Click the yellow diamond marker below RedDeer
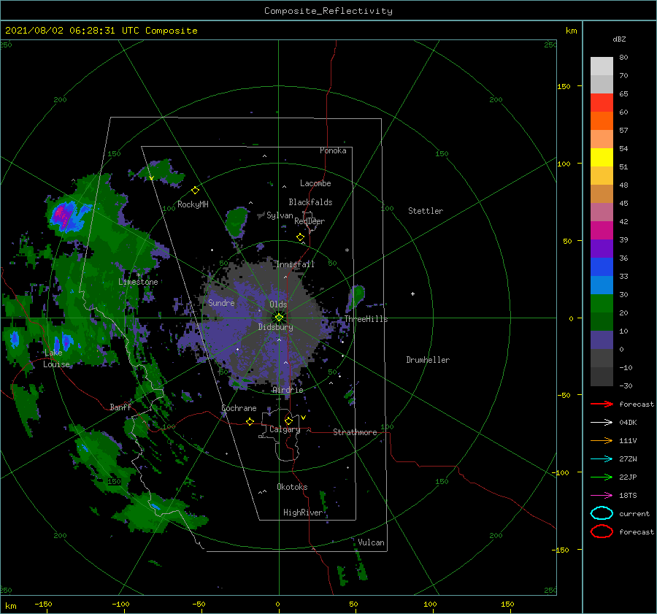This screenshot has width=657, height=614. click(301, 237)
